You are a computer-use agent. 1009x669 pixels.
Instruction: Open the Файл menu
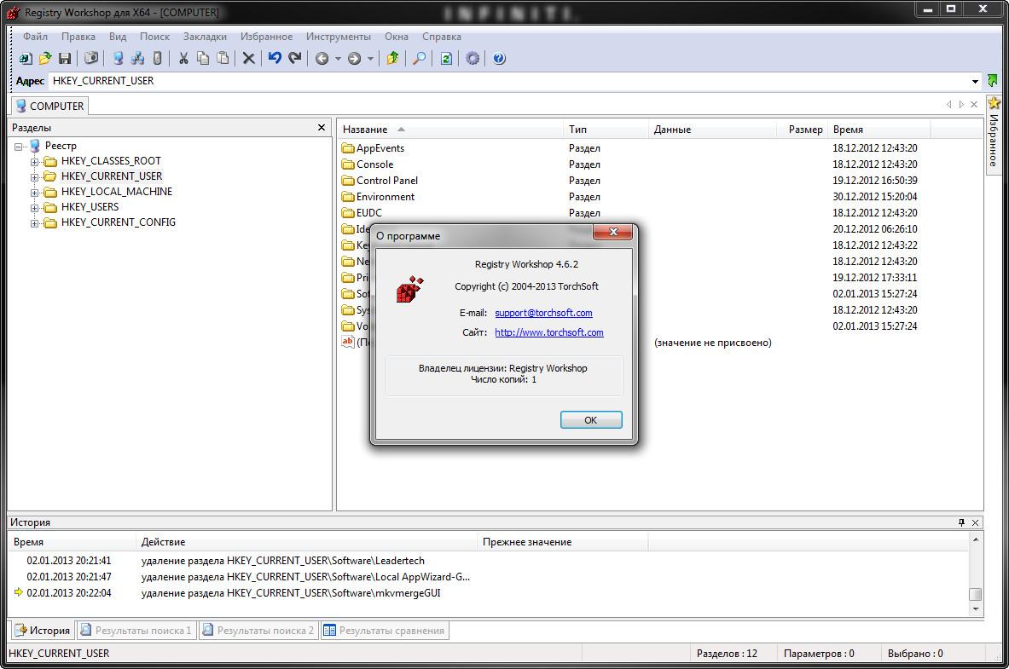coord(35,37)
